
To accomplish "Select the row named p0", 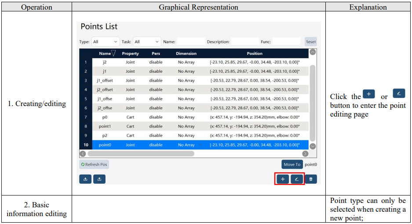I will 194,117.
